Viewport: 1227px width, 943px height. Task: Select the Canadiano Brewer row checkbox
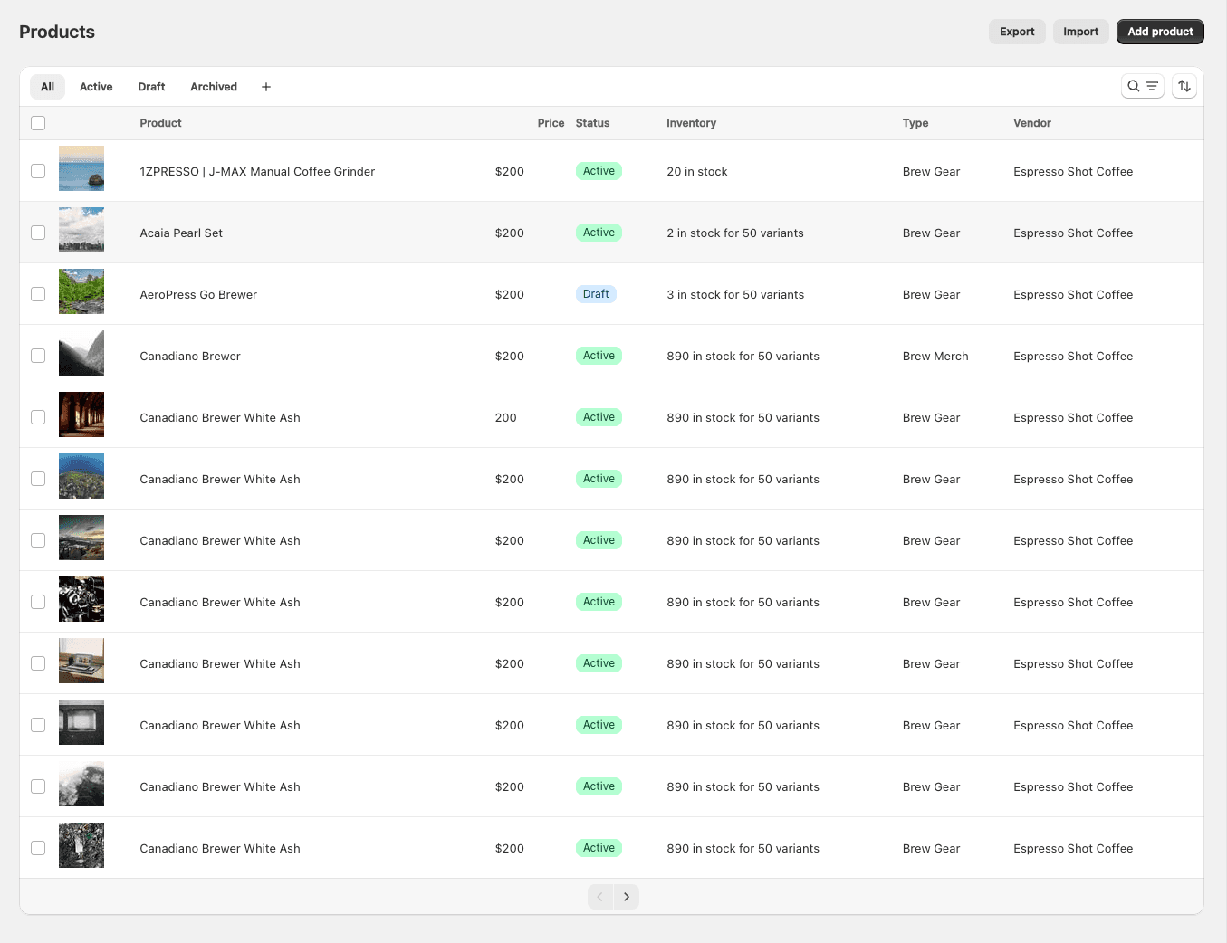tap(38, 356)
